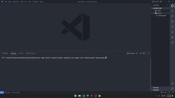175x98 pixels.
Task: Toggle primary side bar layout icon
Action: click(153, 2)
